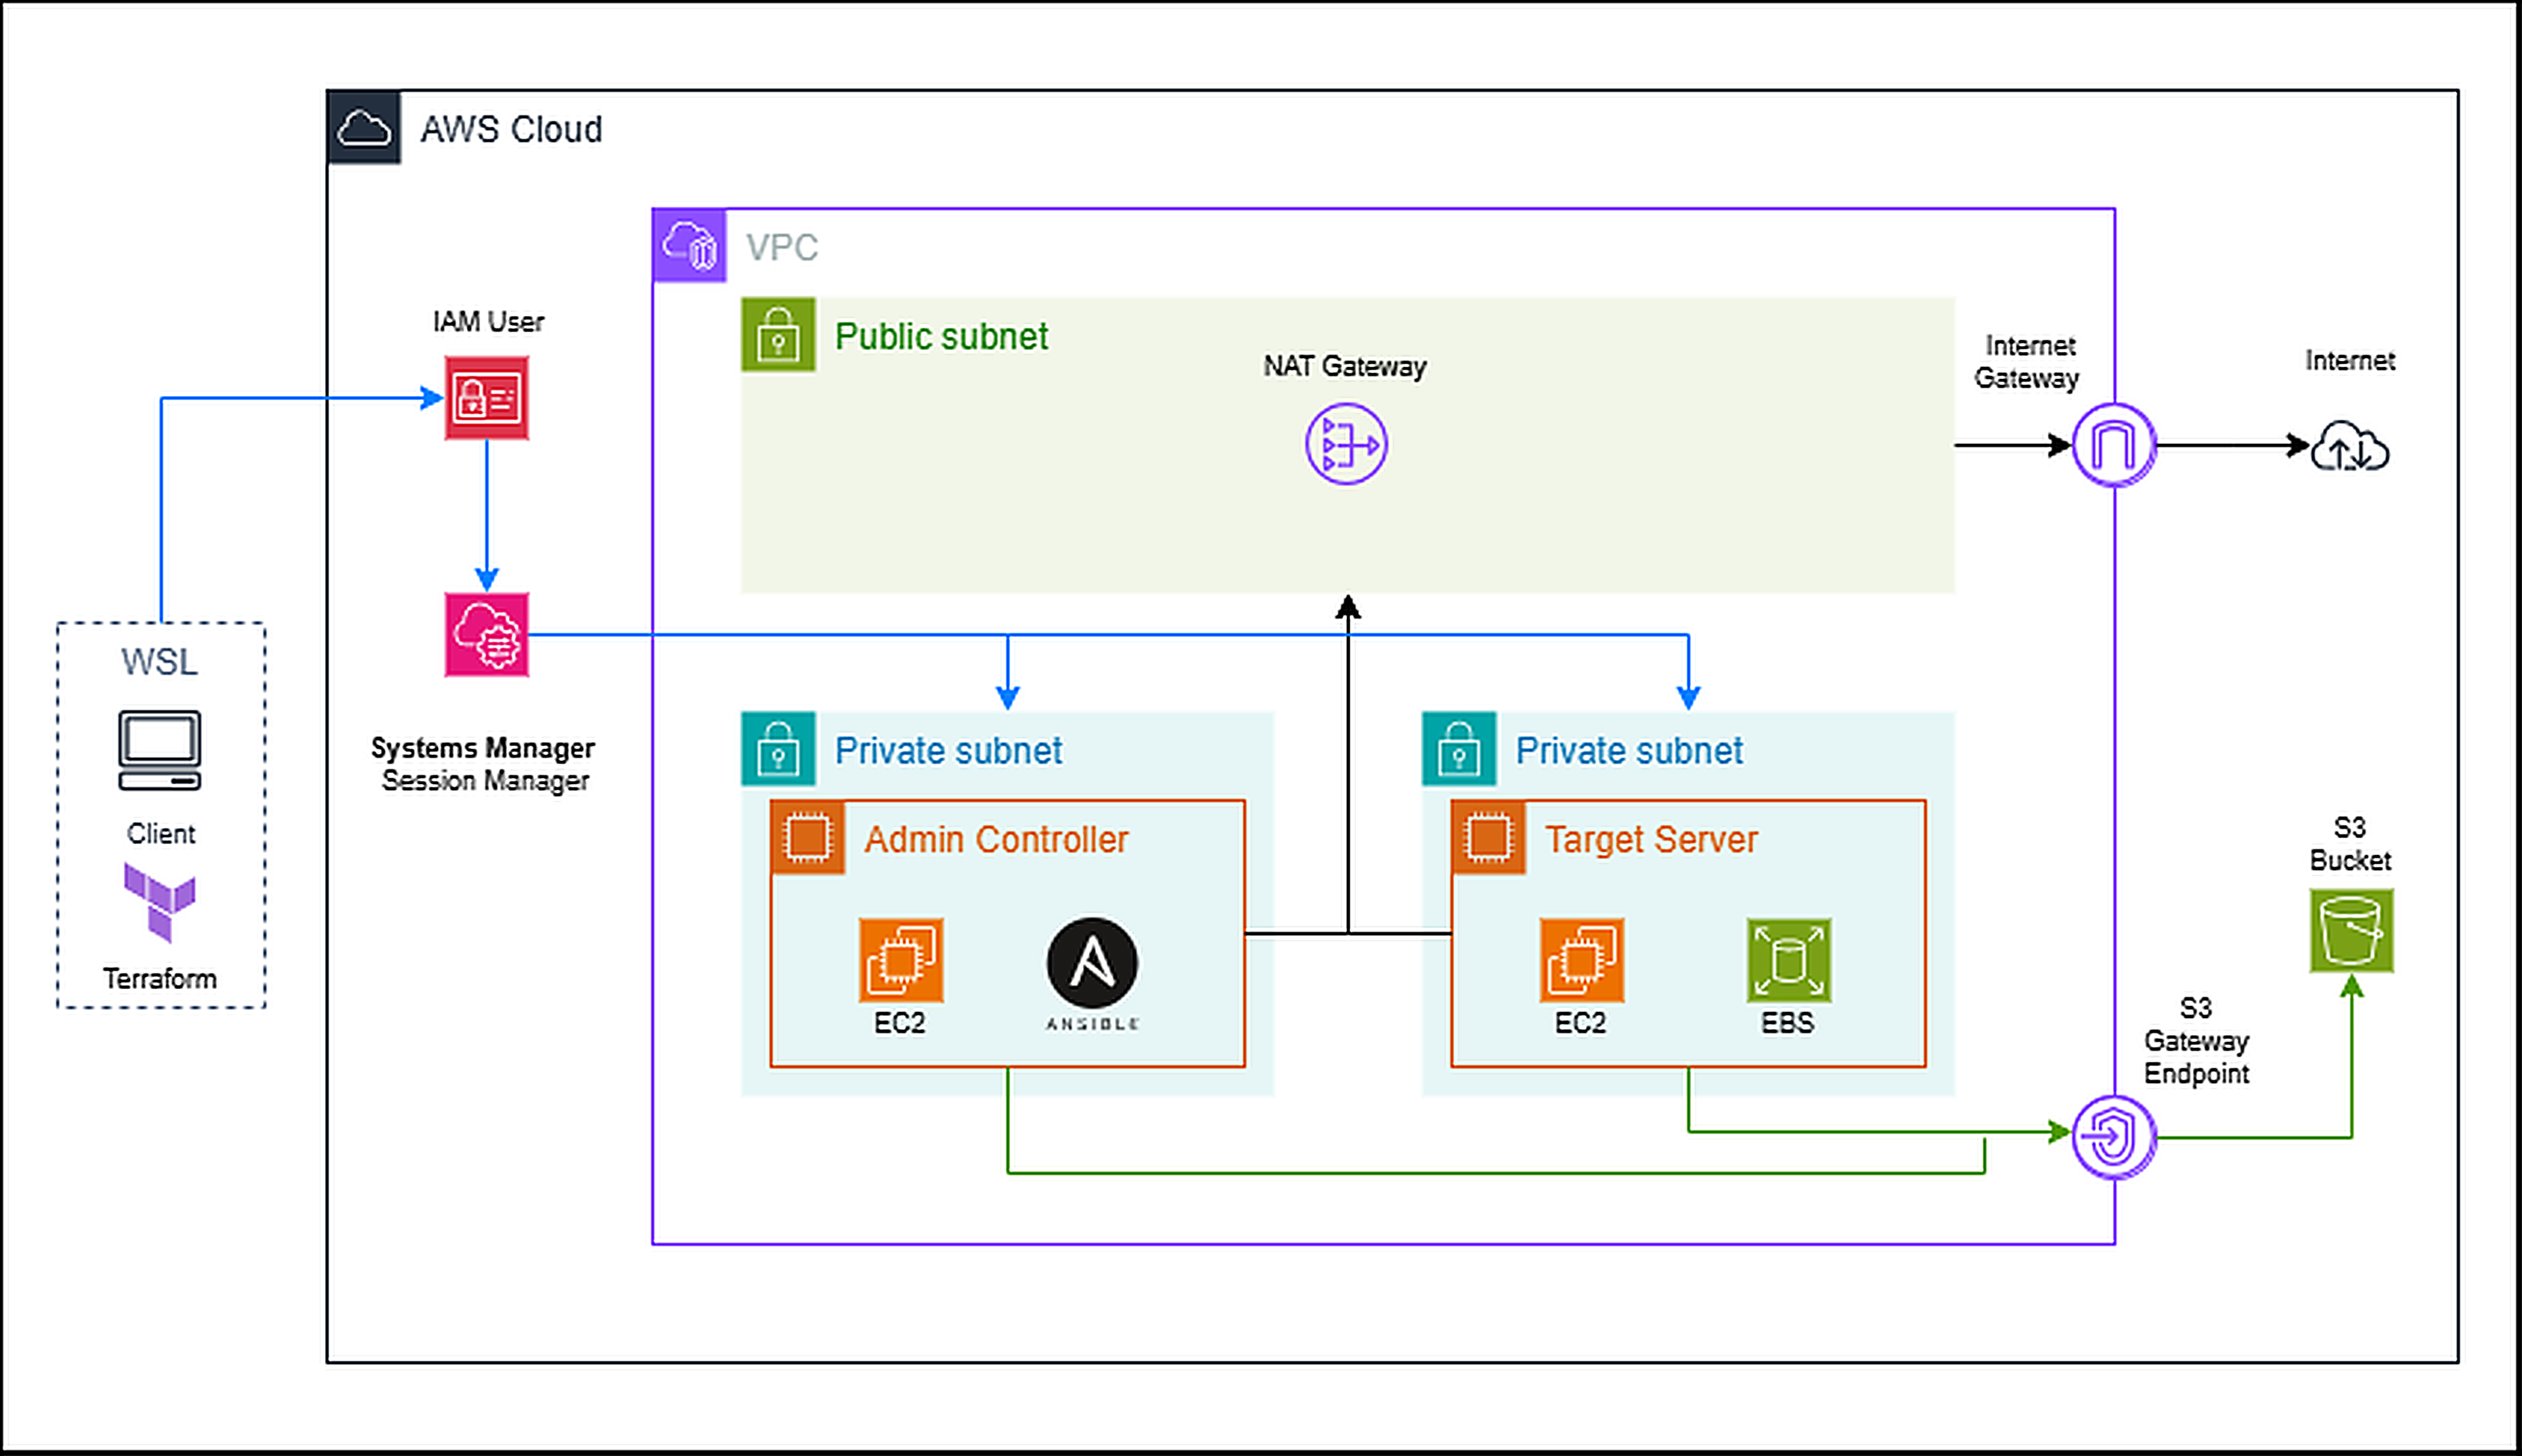Select the "NAT Gateway" label
Viewport: 2522px width, 1456px height.
pos(1345,366)
